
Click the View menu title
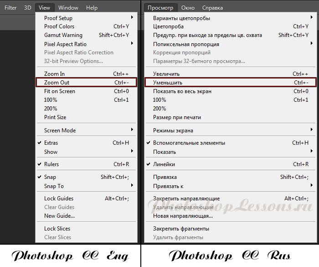44,8
